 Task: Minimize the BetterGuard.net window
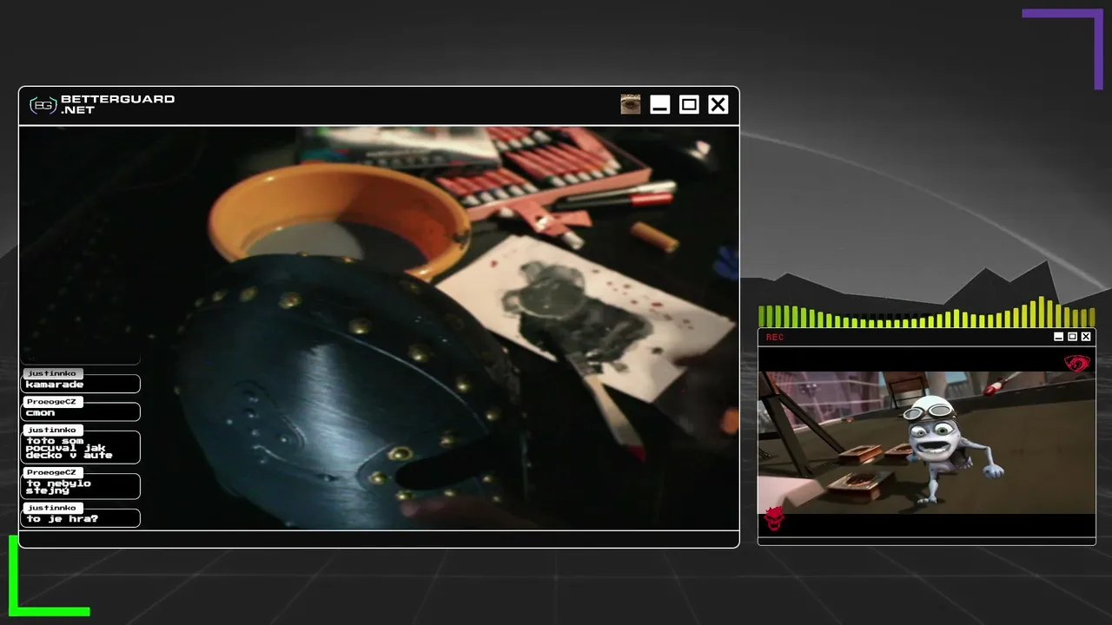pyautogui.click(x=660, y=105)
